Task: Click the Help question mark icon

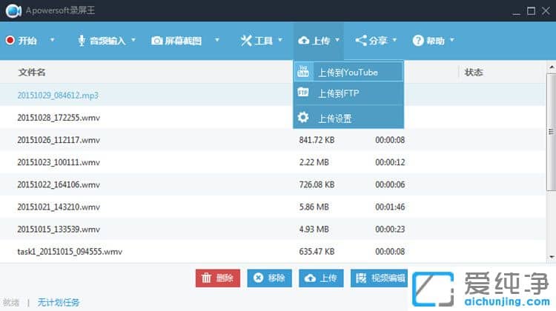Action: pyautogui.click(x=418, y=41)
